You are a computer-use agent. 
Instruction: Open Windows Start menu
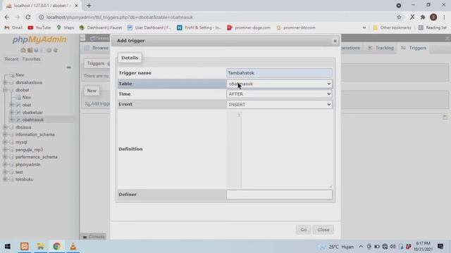(8, 247)
